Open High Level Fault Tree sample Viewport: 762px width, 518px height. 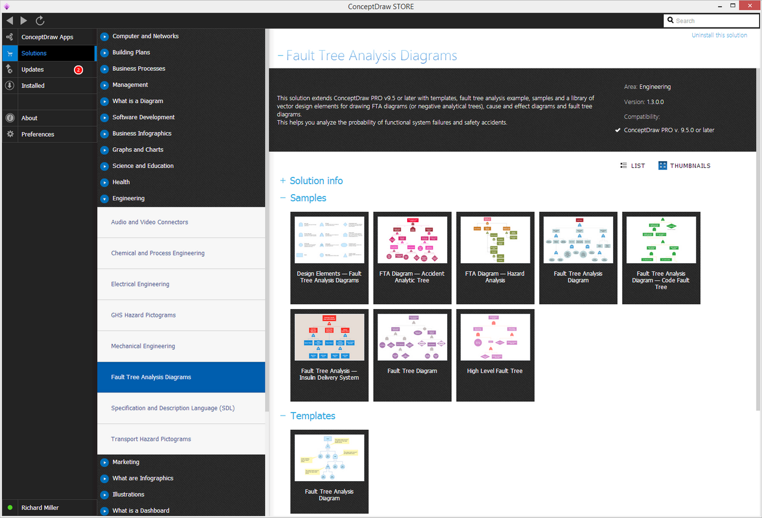pyautogui.click(x=495, y=355)
